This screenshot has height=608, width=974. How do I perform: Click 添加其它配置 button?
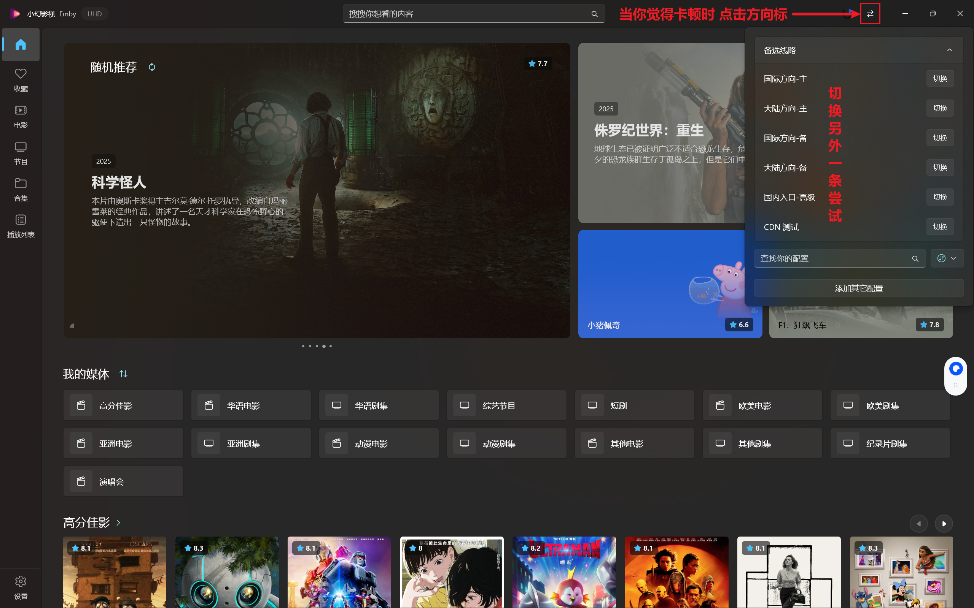(858, 288)
